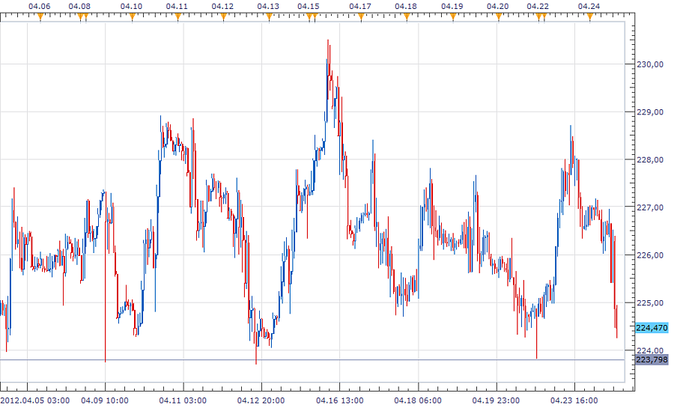Click the orange day marker below 04.11
The height and width of the screenshot is (408, 674).
tap(177, 17)
